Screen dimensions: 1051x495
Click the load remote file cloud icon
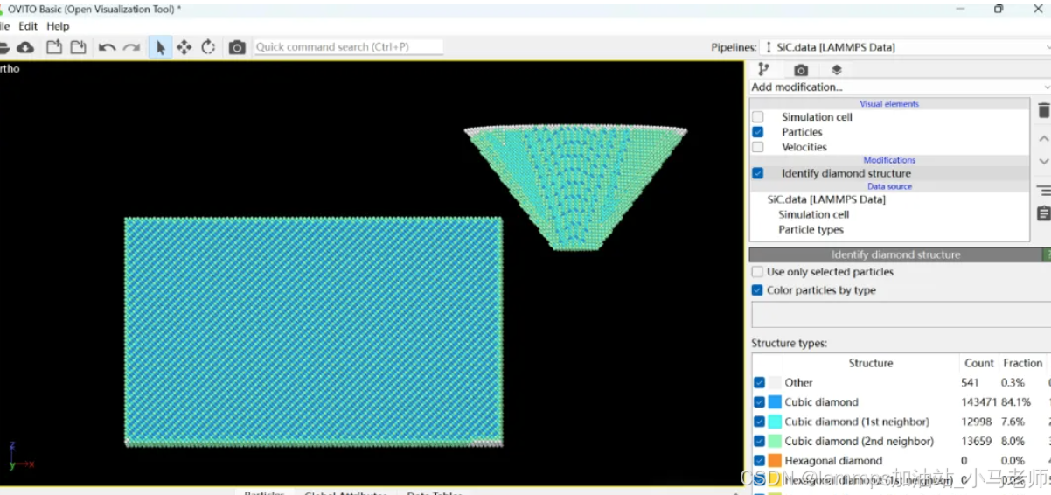(25, 47)
